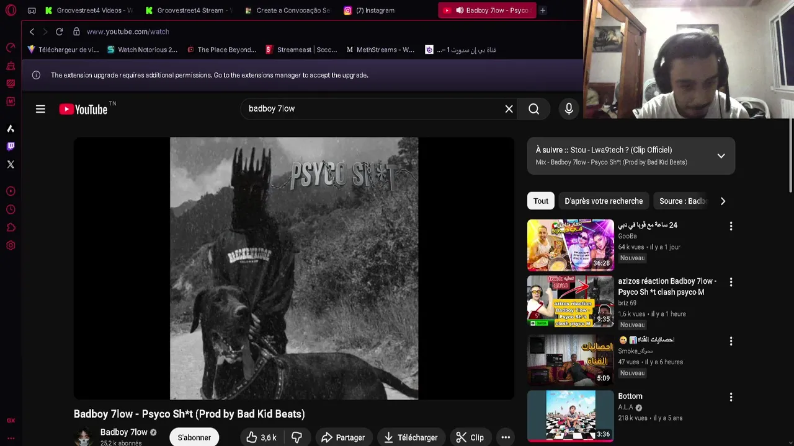The width and height of the screenshot is (794, 446).
Task: Click the Clip scissors button
Action: point(470,437)
